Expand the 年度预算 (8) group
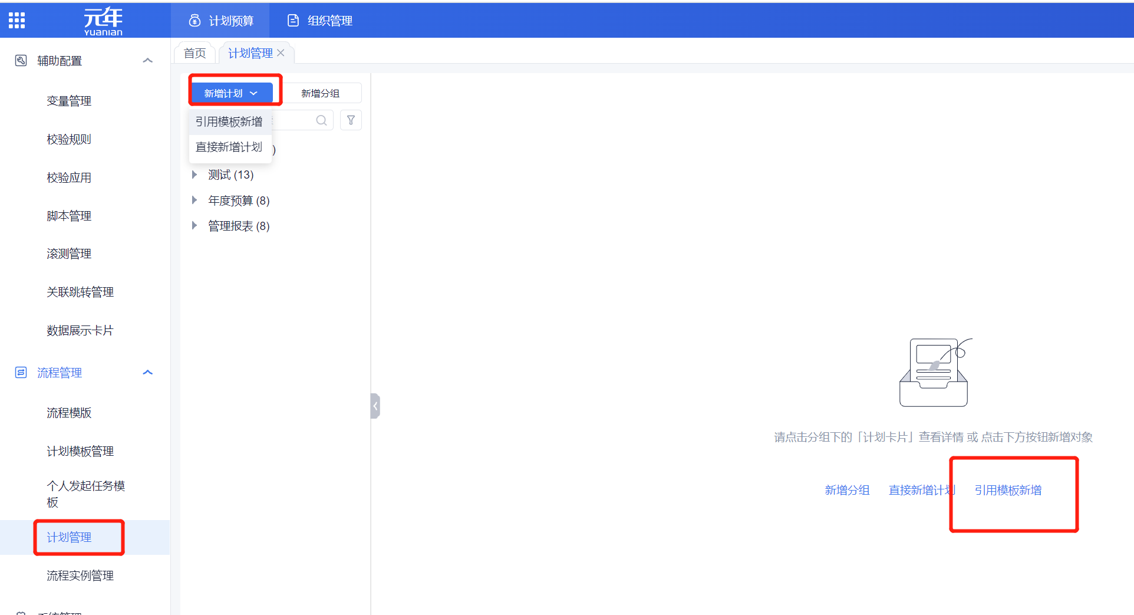Screen dimensions: 1134x615 pyautogui.click(x=195, y=200)
